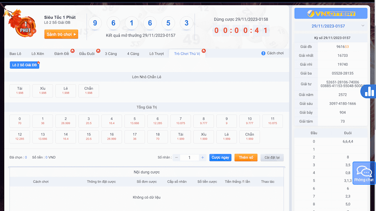Switch to the Đầu Đuôi tab
This screenshot has width=376, height=211.
tap(87, 54)
